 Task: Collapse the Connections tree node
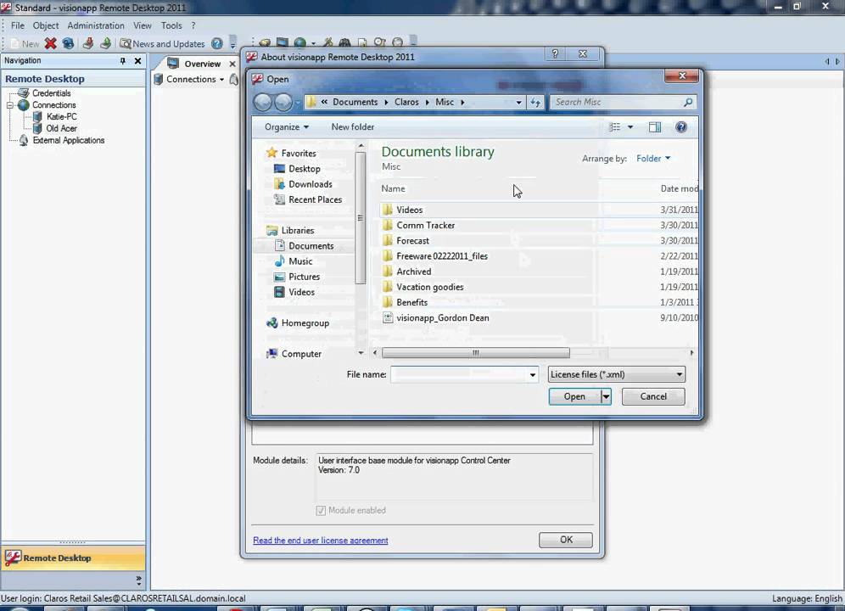9,105
